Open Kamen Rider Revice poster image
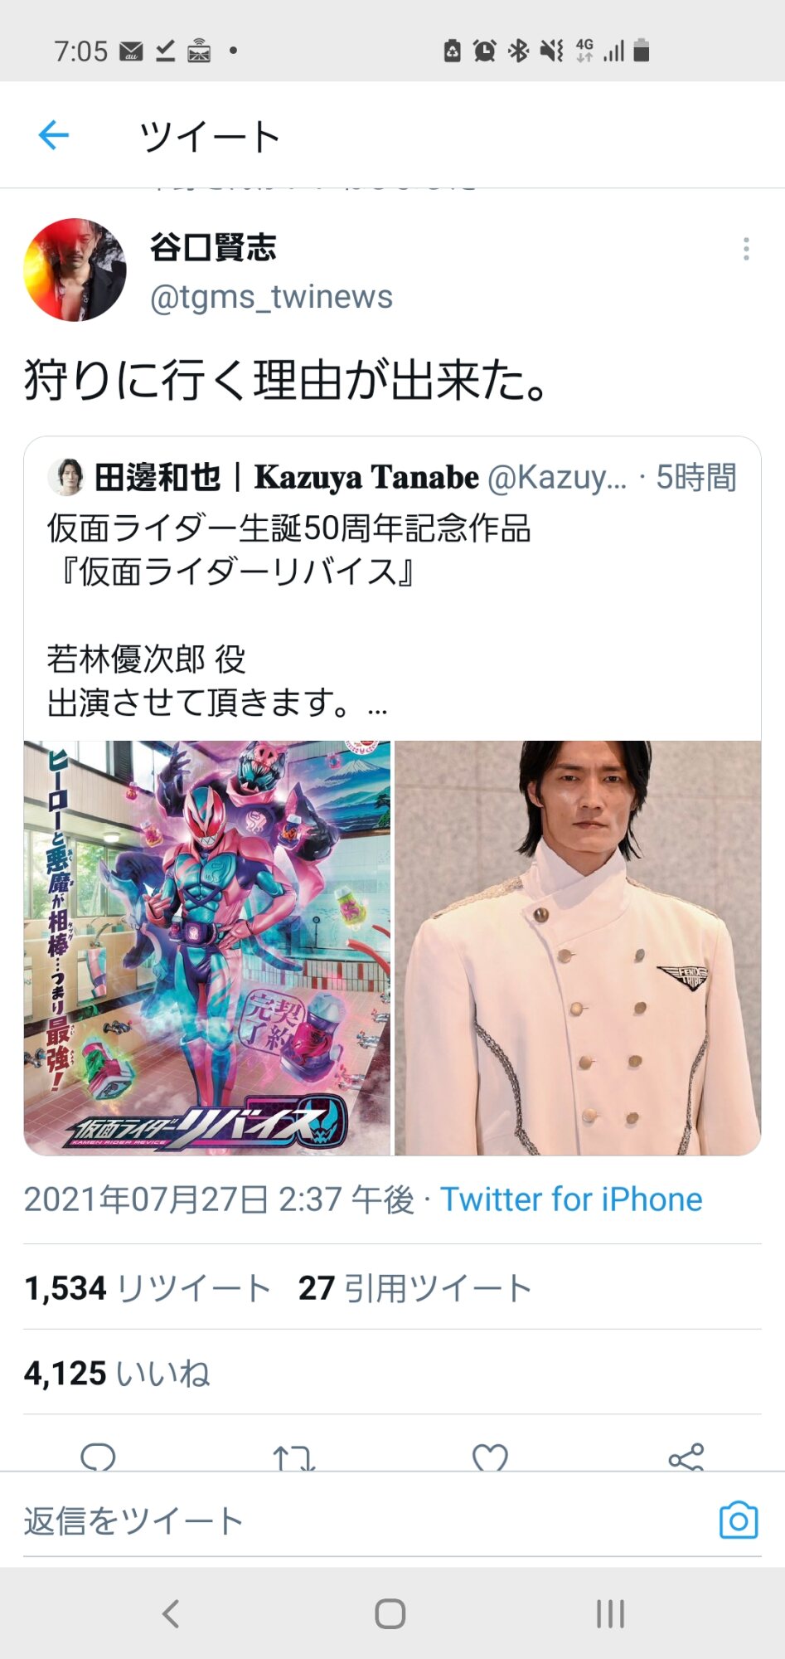The height and width of the screenshot is (1659, 785). click(x=207, y=948)
